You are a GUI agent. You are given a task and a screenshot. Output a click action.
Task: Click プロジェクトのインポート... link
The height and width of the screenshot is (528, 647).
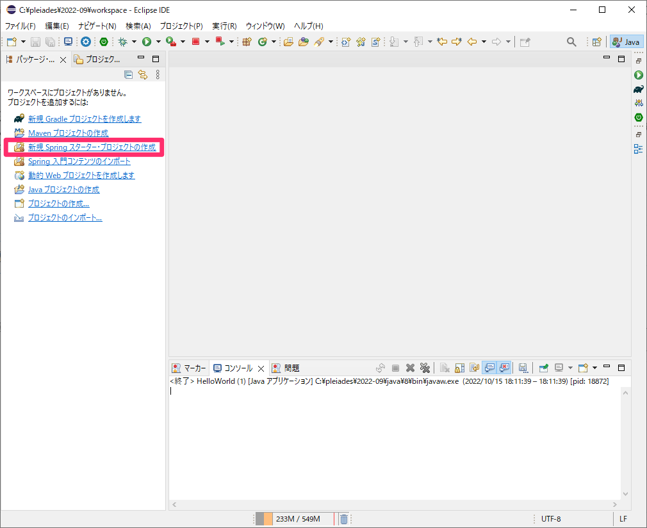(x=65, y=218)
